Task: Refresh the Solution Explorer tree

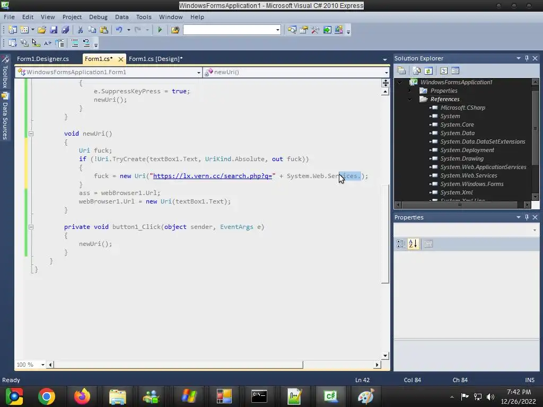Action: (428, 70)
